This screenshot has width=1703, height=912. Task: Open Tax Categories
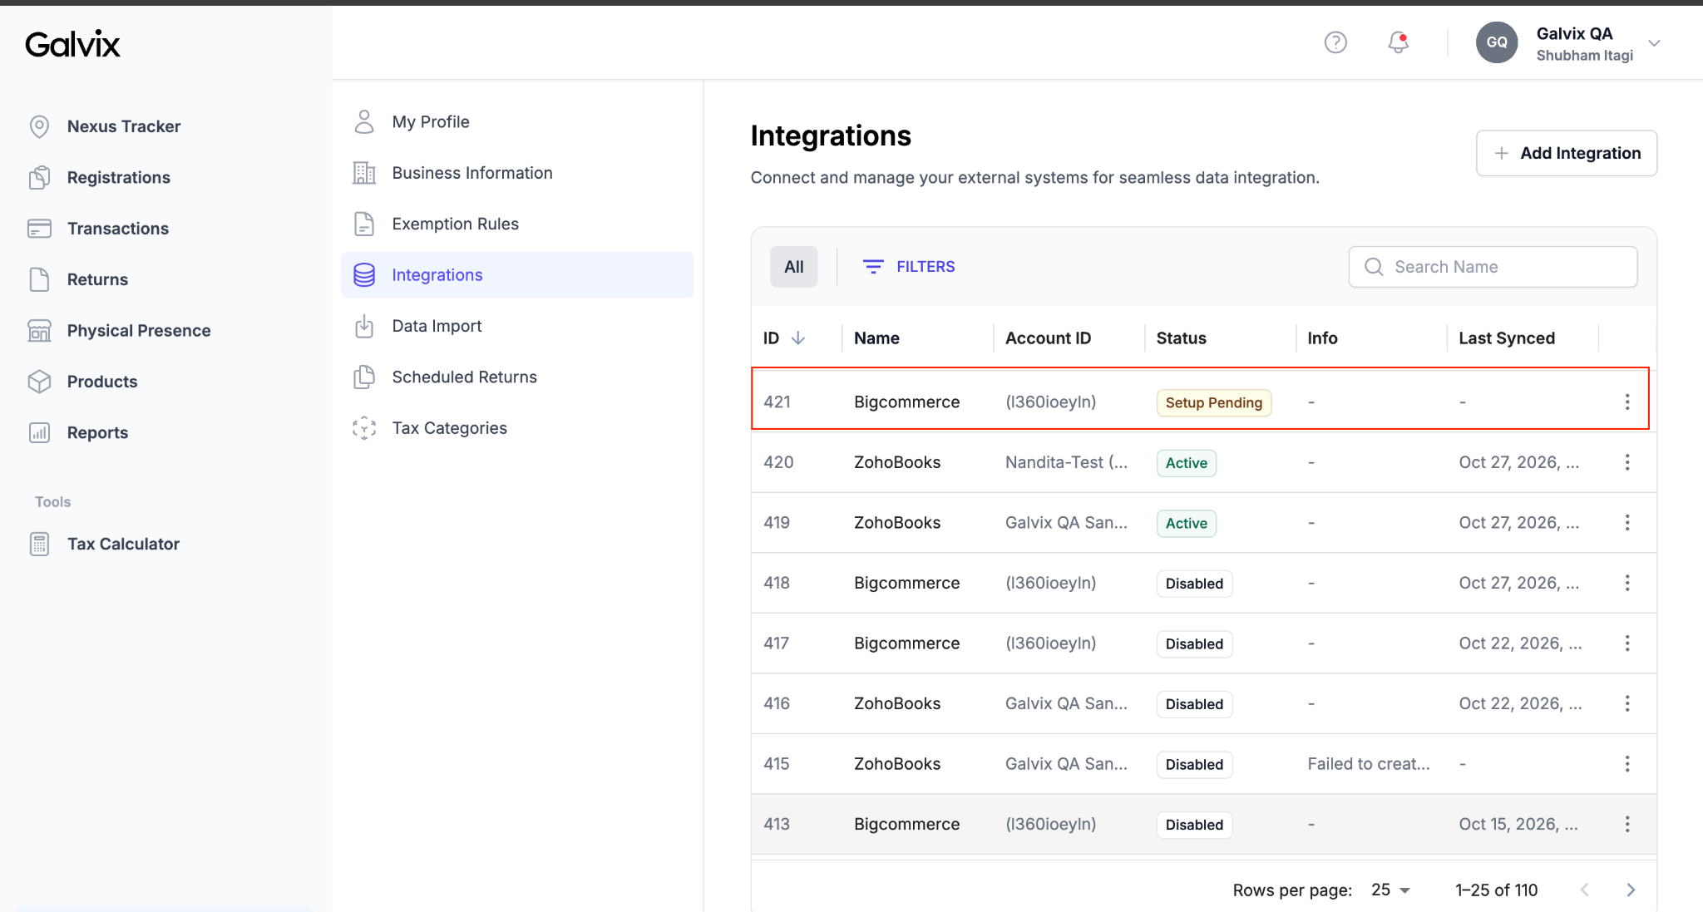tap(517, 428)
